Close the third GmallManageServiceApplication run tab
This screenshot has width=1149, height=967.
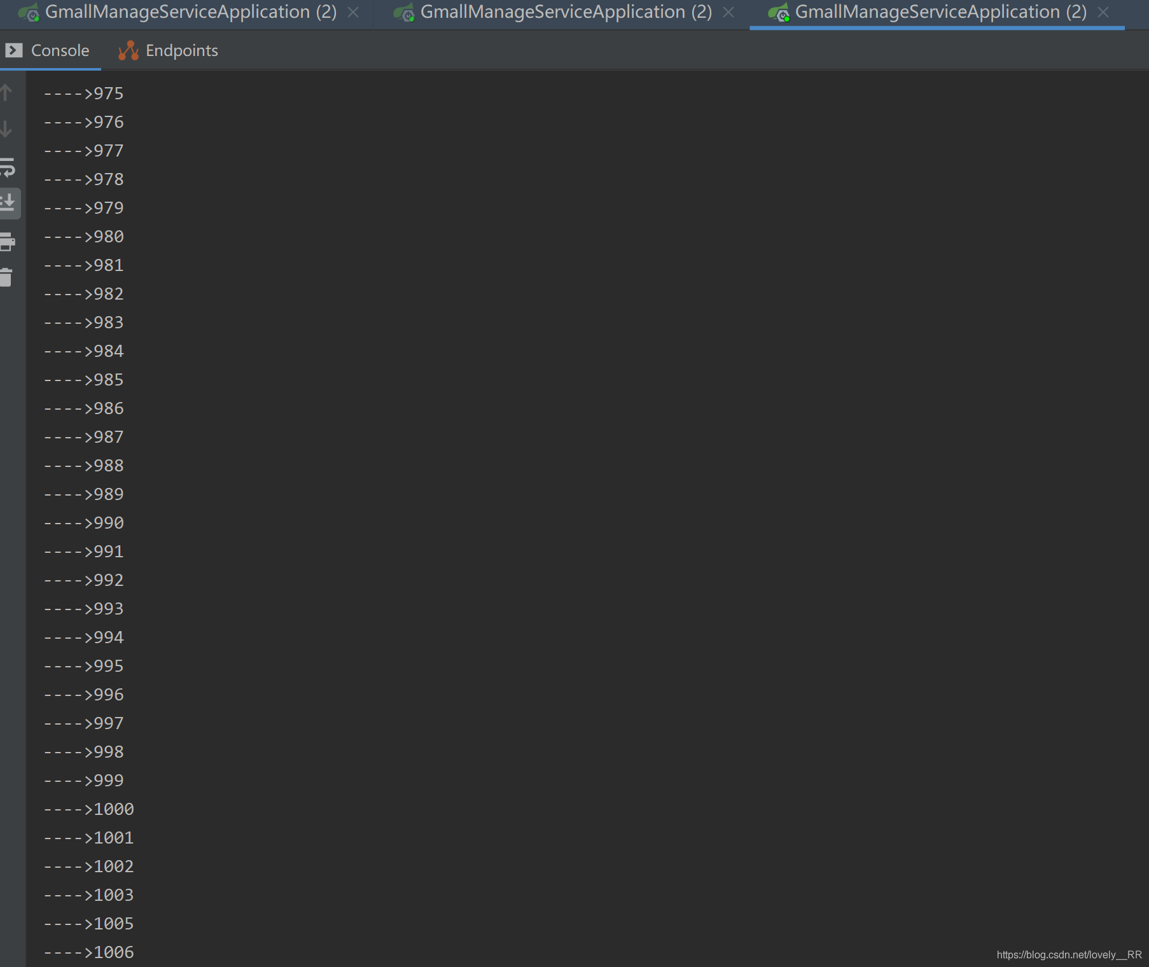point(1104,12)
